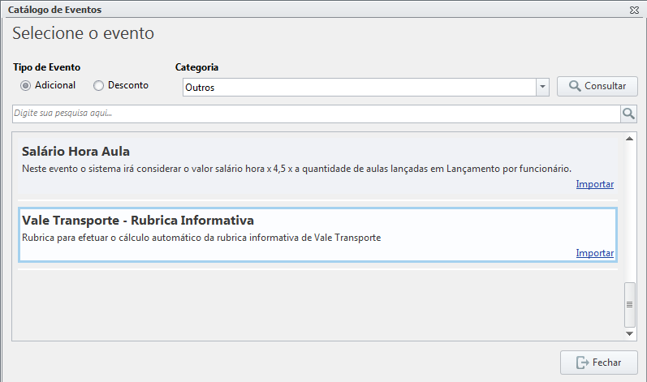Select Vale Transporte - Rubrica Informativa event

(x=317, y=235)
